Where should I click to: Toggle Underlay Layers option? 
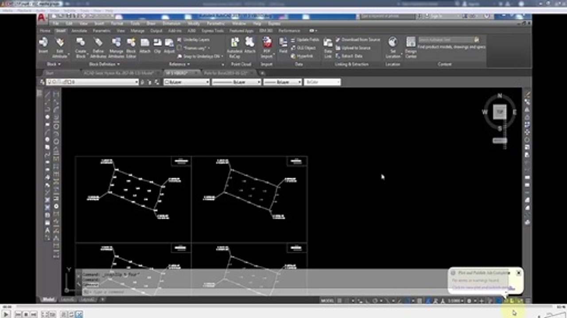point(193,40)
